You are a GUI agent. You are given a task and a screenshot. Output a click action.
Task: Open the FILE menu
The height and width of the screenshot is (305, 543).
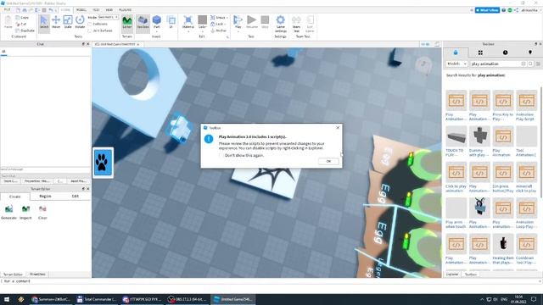[x=7, y=9]
